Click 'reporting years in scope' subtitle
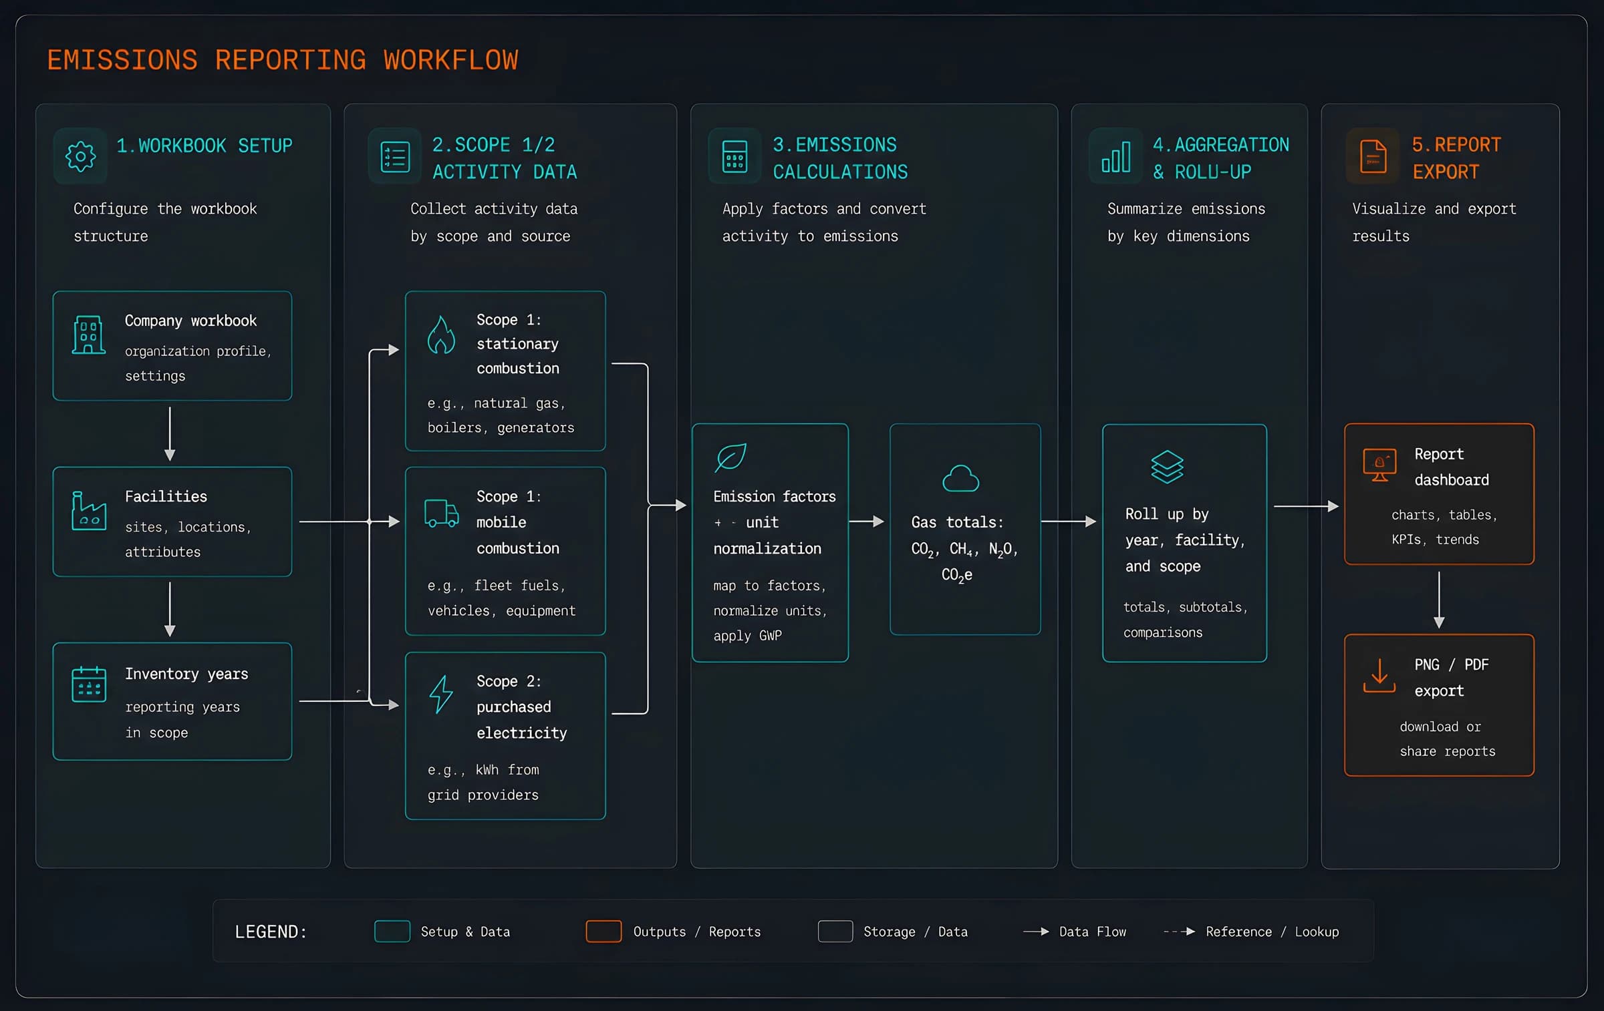The height and width of the screenshot is (1011, 1604). click(x=182, y=720)
